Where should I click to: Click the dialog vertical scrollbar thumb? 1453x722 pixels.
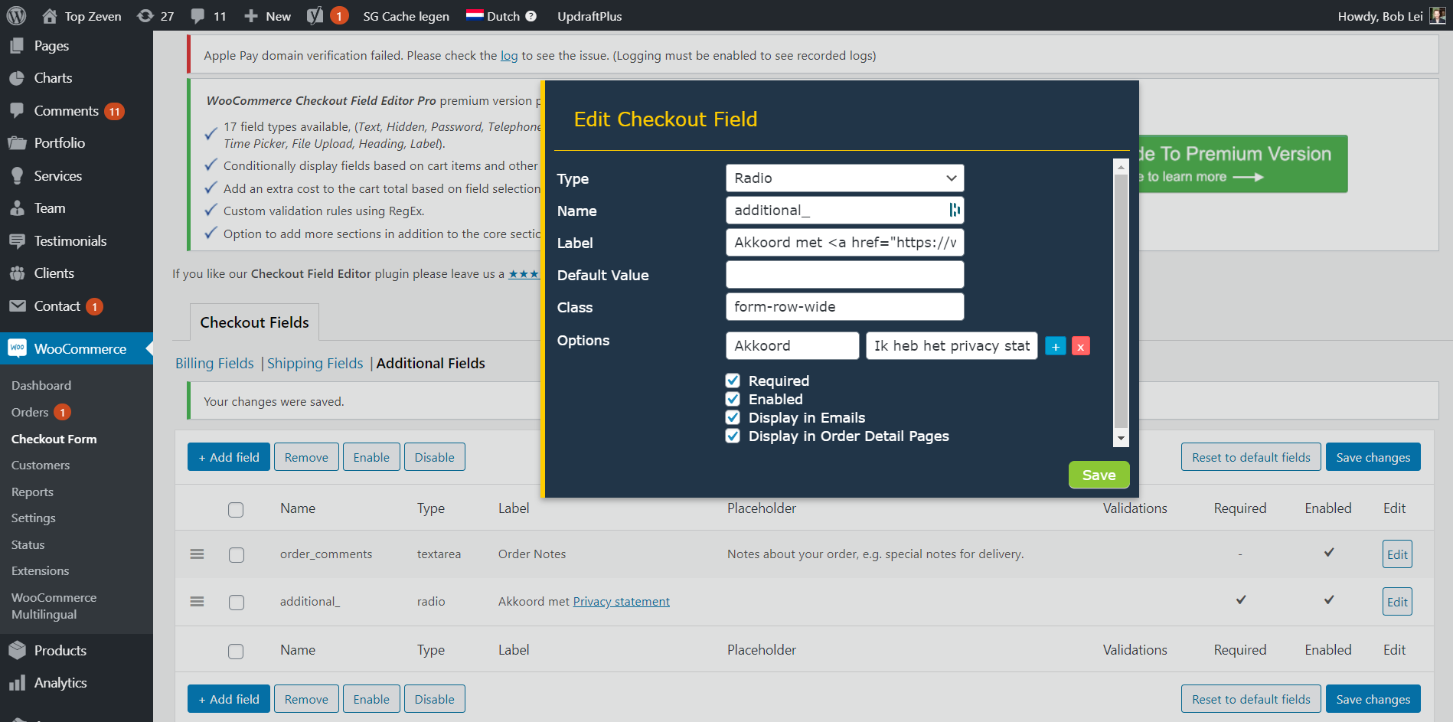pyautogui.click(x=1121, y=301)
